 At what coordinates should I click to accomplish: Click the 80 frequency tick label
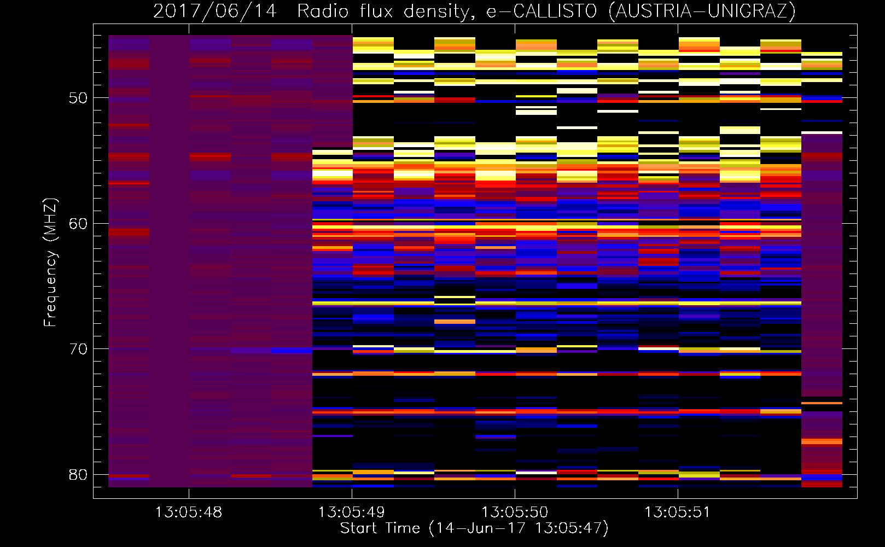pyautogui.click(x=78, y=475)
